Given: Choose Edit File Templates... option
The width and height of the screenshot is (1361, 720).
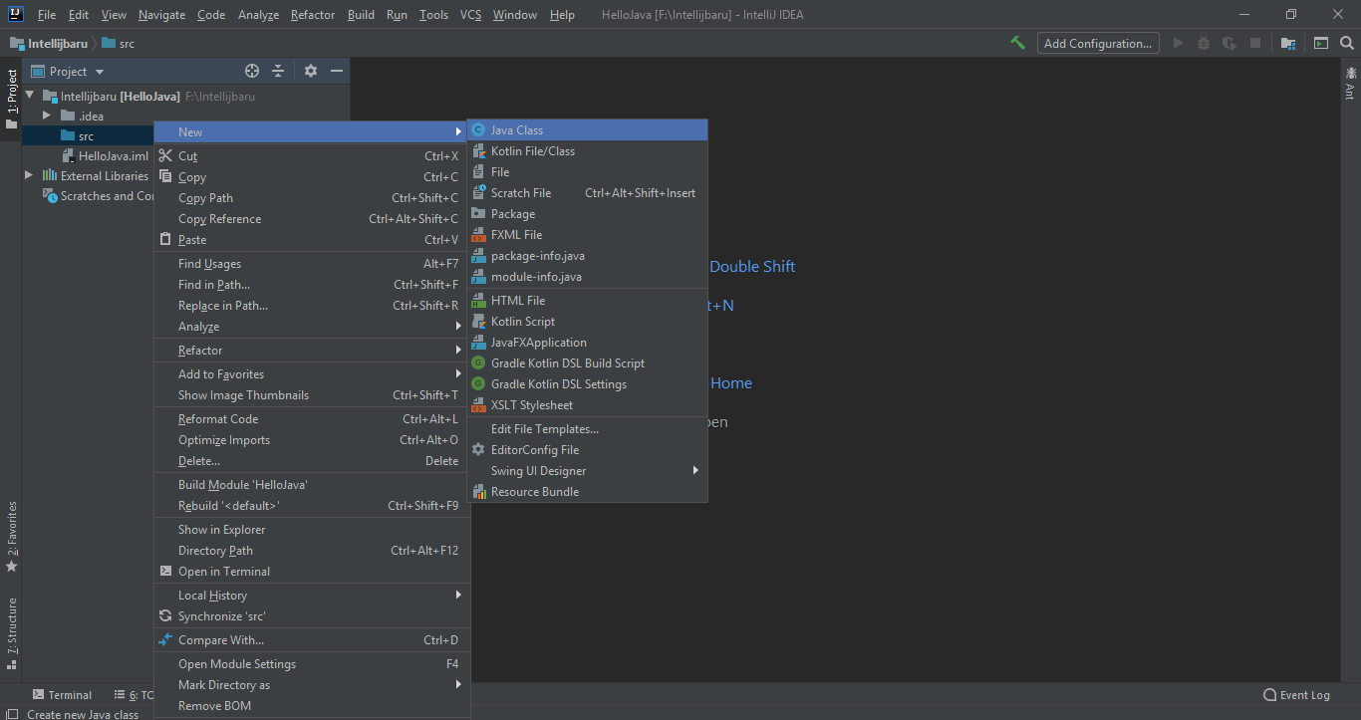Looking at the screenshot, I should 588,429.
